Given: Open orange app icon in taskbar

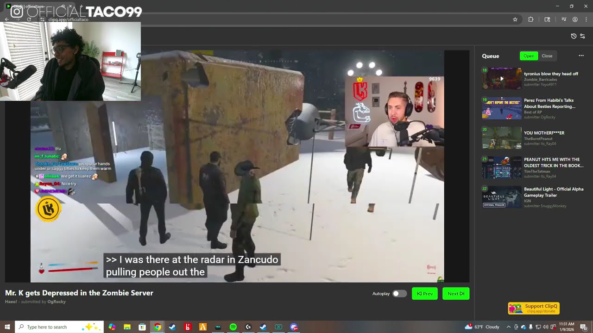Looking at the screenshot, I should 202,327.
